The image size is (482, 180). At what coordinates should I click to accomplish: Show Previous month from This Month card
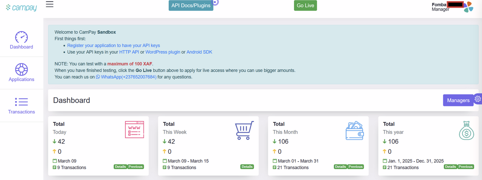coord(355,167)
